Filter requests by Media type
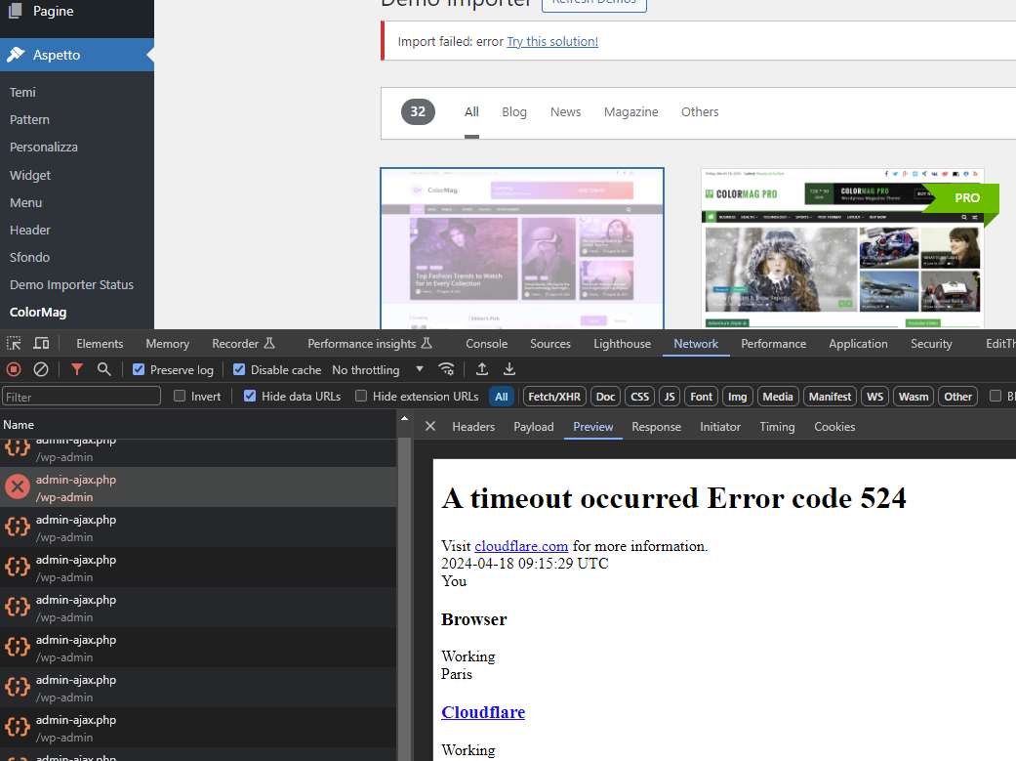Viewport: 1016px width, 761px height. click(x=778, y=397)
